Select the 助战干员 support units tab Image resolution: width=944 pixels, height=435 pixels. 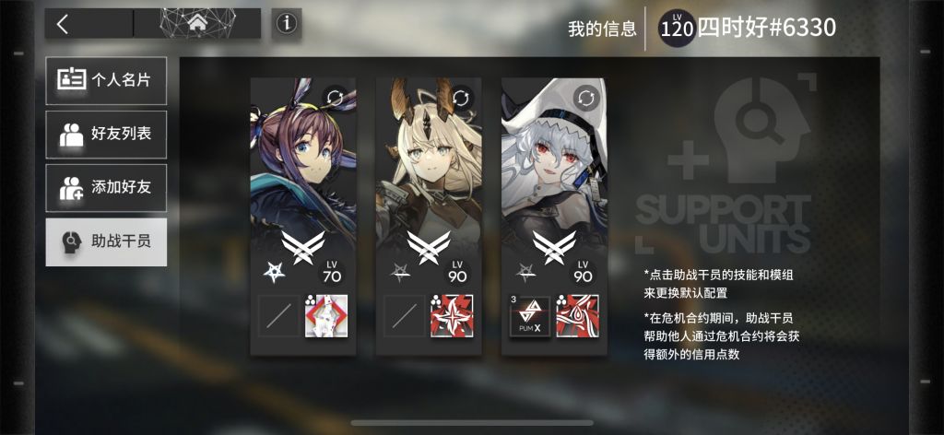[x=106, y=242]
